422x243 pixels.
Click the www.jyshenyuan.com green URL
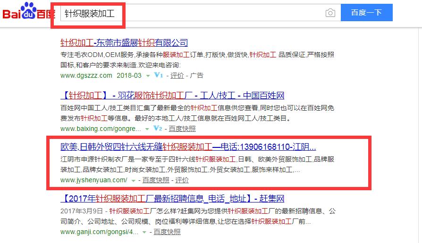(93, 180)
